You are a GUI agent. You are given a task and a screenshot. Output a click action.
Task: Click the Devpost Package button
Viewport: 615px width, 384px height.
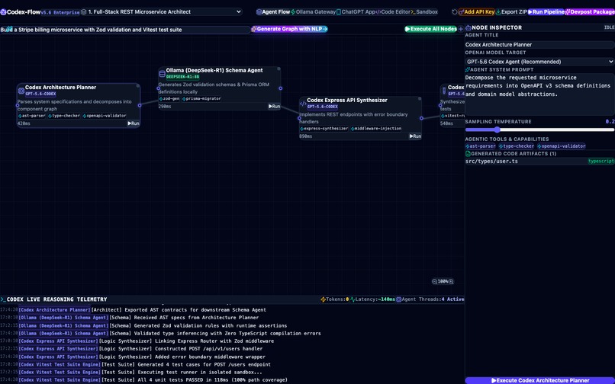[590, 12]
